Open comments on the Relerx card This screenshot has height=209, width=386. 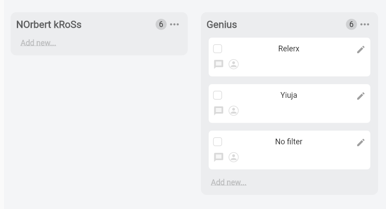point(219,64)
